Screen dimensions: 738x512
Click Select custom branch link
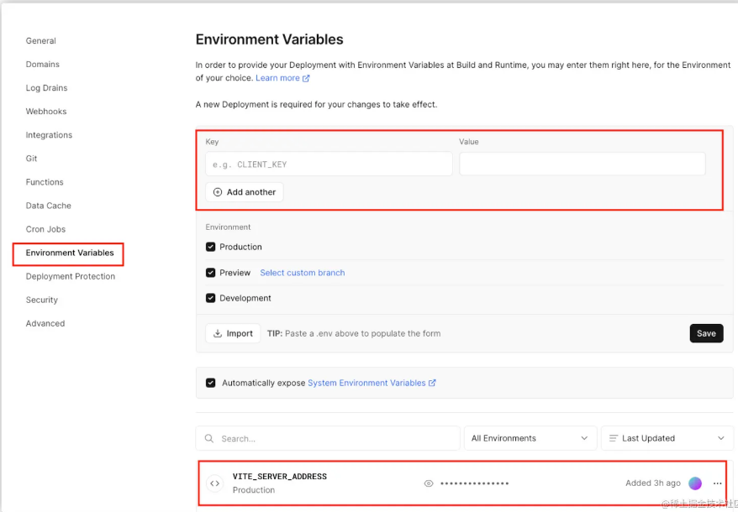[x=303, y=273]
